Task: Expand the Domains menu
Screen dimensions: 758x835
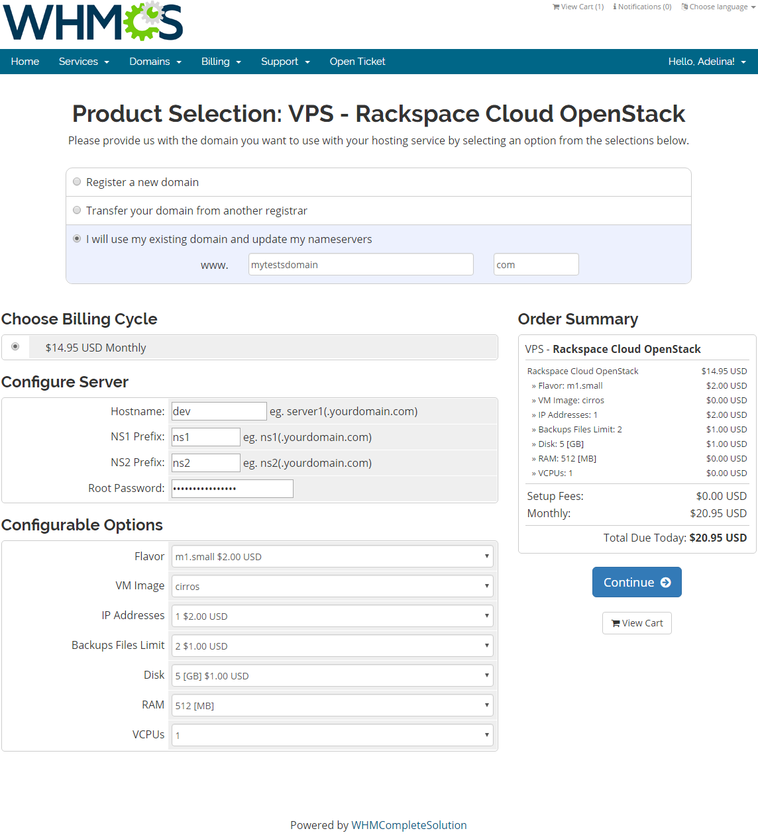Action: [x=155, y=62]
